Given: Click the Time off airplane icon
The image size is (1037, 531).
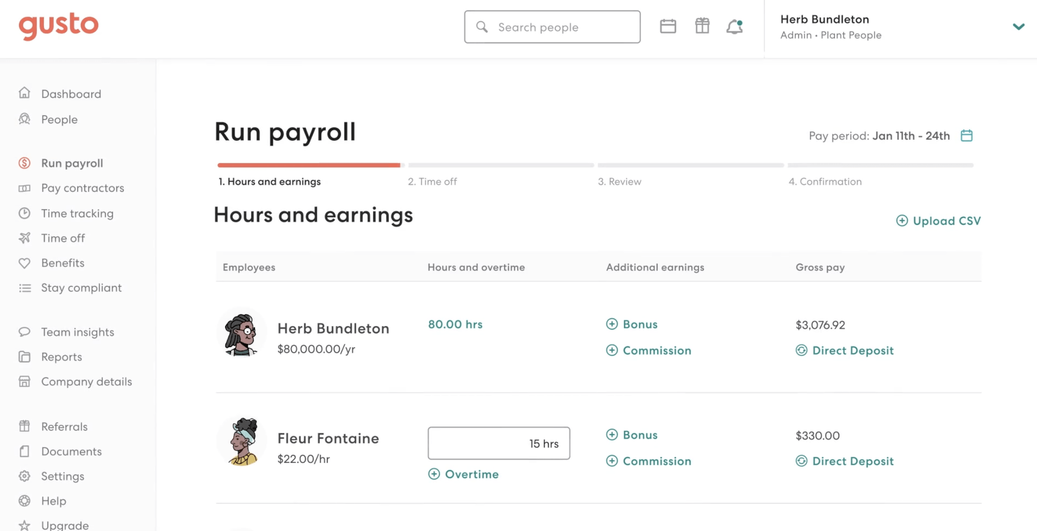Looking at the screenshot, I should pyautogui.click(x=25, y=238).
